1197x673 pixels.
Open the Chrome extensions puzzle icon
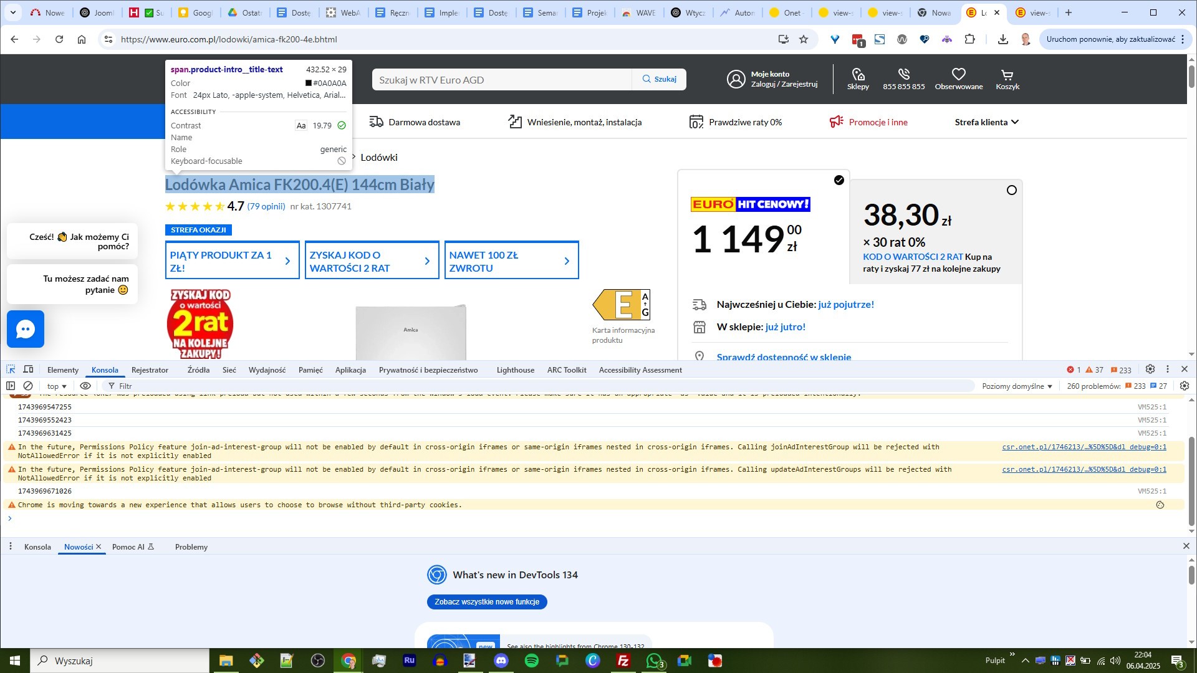tap(970, 39)
